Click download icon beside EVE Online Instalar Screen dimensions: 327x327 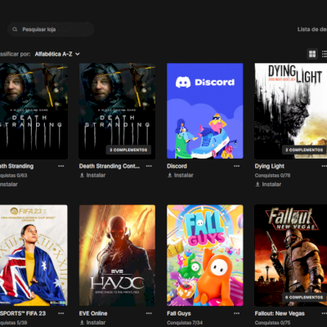pyautogui.click(x=82, y=322)
